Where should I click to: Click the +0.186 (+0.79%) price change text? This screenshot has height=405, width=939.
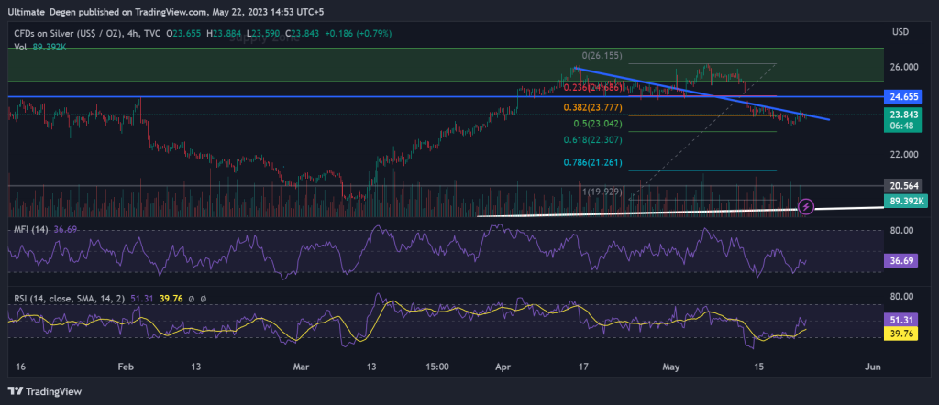pyautogui.click(x=357, y=34)
